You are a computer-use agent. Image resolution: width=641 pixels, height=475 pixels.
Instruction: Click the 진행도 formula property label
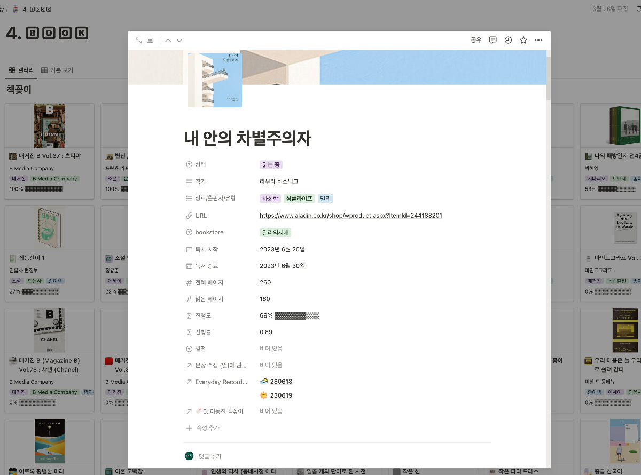[203, 315]
